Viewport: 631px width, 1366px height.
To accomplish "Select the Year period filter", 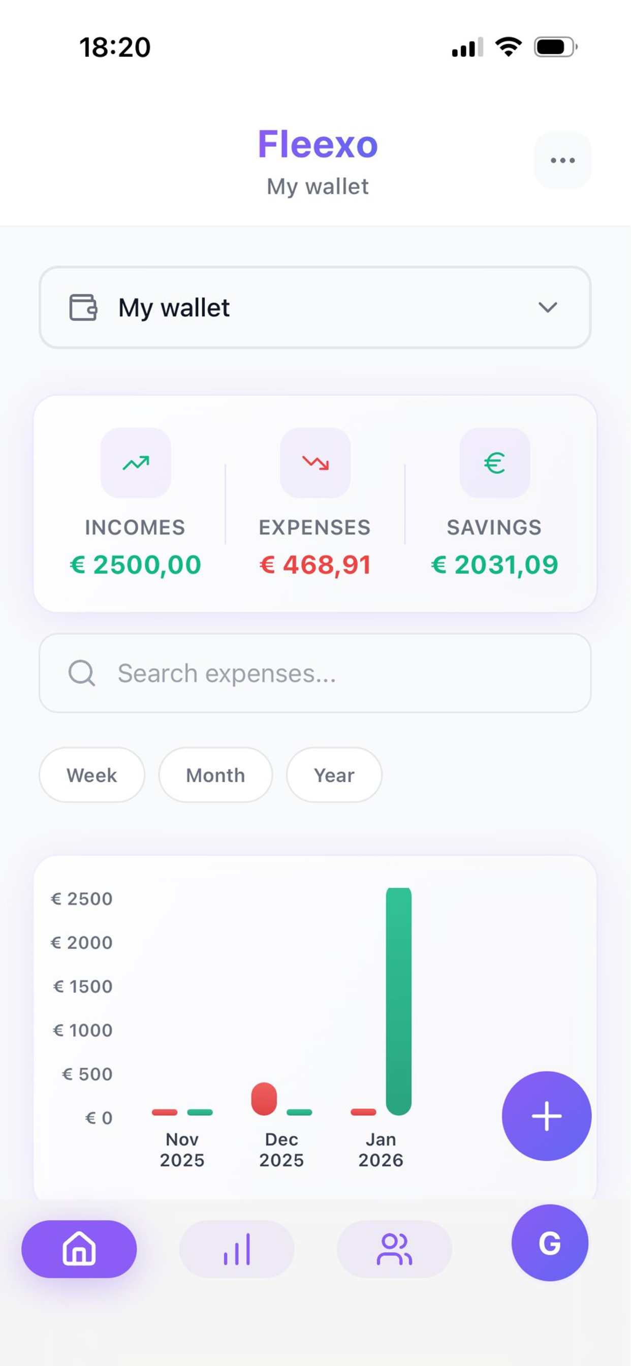I will coord(334,775).
